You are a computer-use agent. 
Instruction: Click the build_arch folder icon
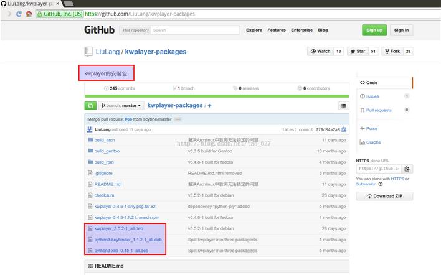pos(90,139)
